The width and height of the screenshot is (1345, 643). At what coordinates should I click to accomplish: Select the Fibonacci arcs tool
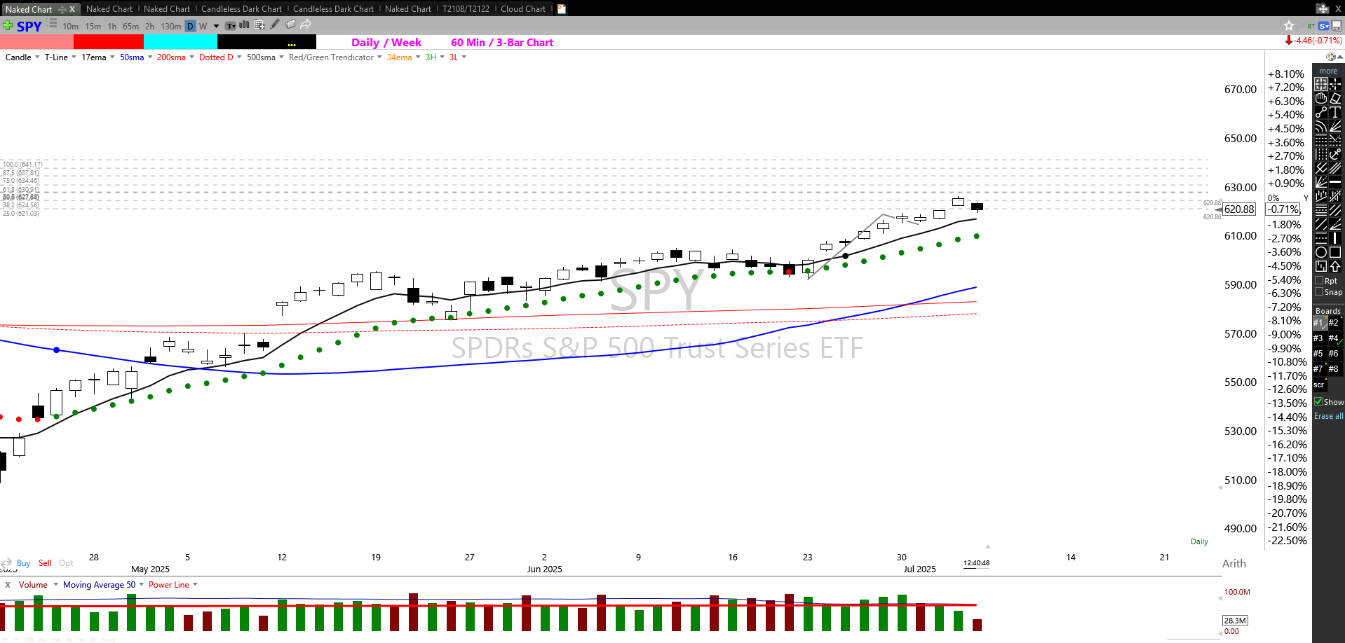pos(1321,126)
